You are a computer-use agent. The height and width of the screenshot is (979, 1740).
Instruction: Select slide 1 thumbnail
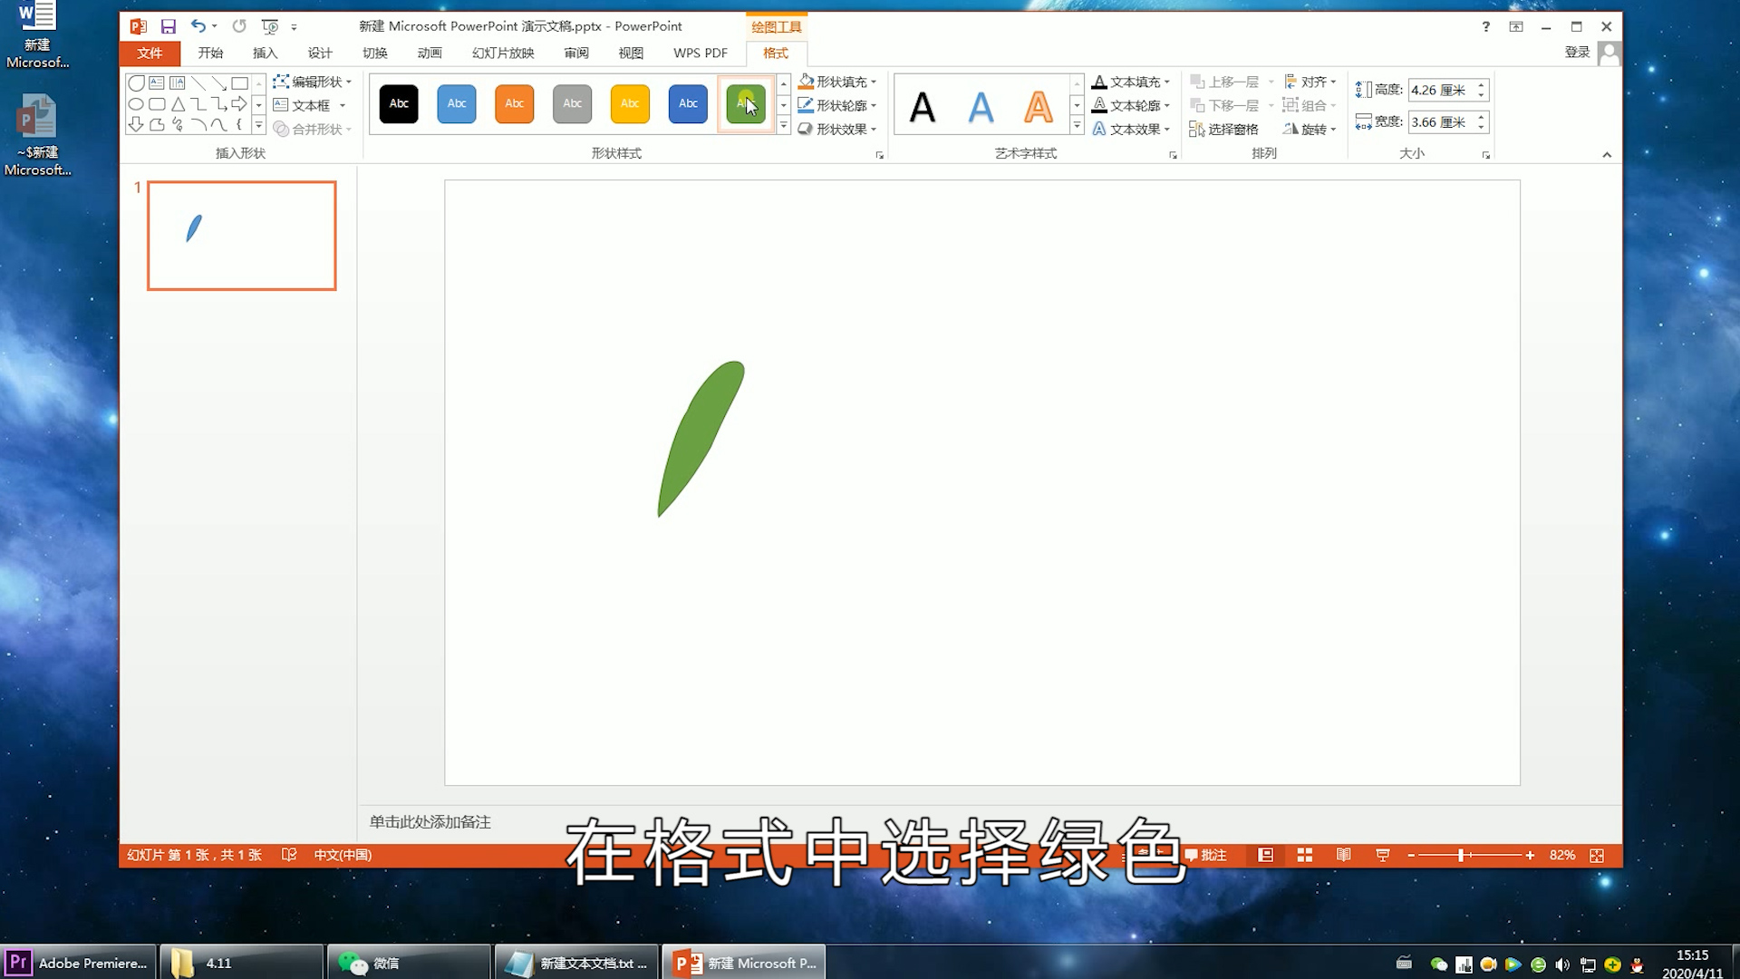click(x=242, y=236)
